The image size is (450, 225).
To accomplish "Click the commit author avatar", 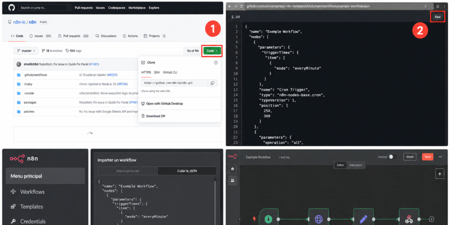I will 18,64.
